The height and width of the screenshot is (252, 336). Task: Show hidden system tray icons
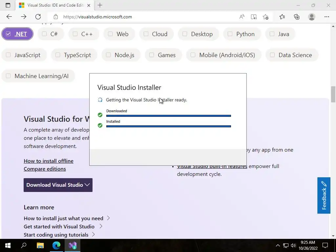pos(278,245)
